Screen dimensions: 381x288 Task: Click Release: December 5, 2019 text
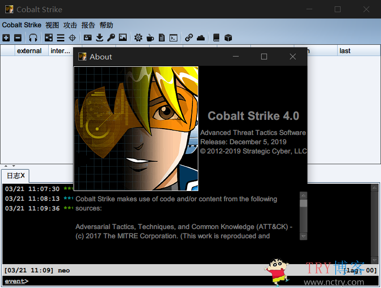coord(243,142)
